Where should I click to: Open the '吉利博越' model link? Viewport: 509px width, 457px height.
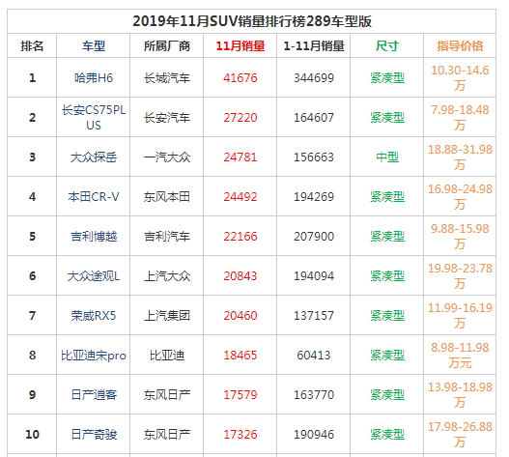pos(94,237)
